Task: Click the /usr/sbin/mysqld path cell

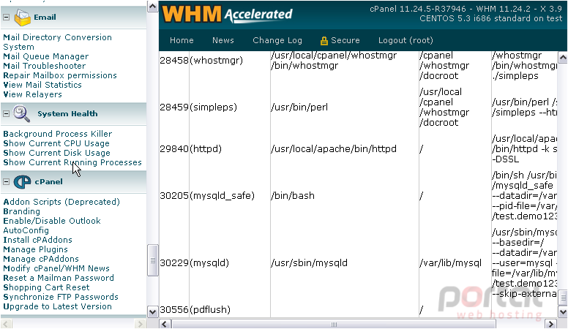Action: pos(309,262)
